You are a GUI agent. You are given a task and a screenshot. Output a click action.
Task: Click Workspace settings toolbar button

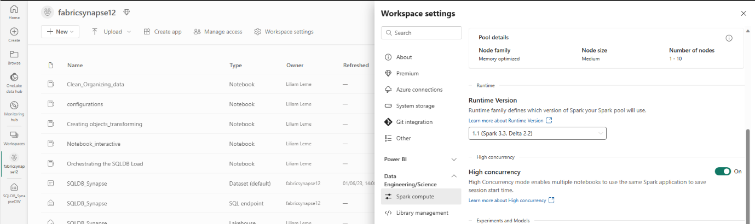tap(284, 32)
